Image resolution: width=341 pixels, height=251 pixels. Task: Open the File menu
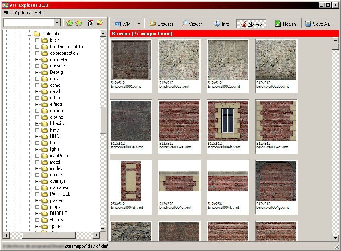pos(7,13)
